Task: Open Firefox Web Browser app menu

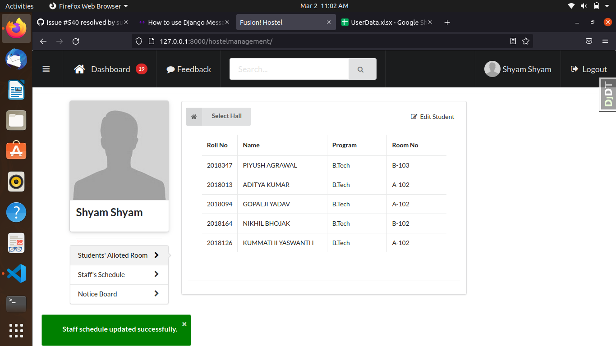Action: (x=88, y=6)
